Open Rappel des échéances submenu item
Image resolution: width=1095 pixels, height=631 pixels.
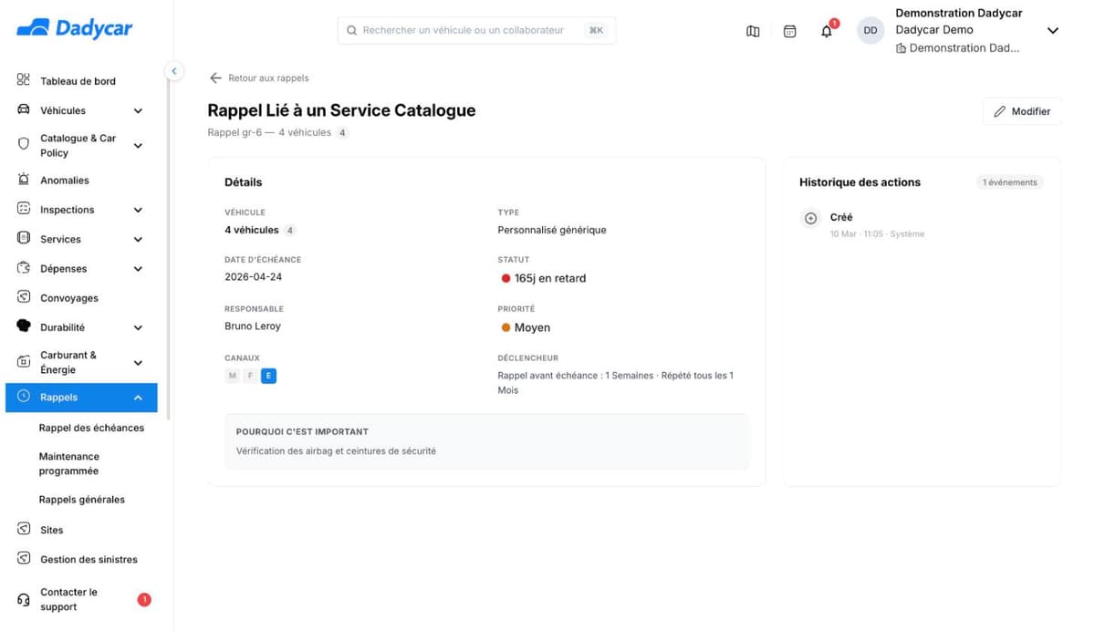click(91, 428)
